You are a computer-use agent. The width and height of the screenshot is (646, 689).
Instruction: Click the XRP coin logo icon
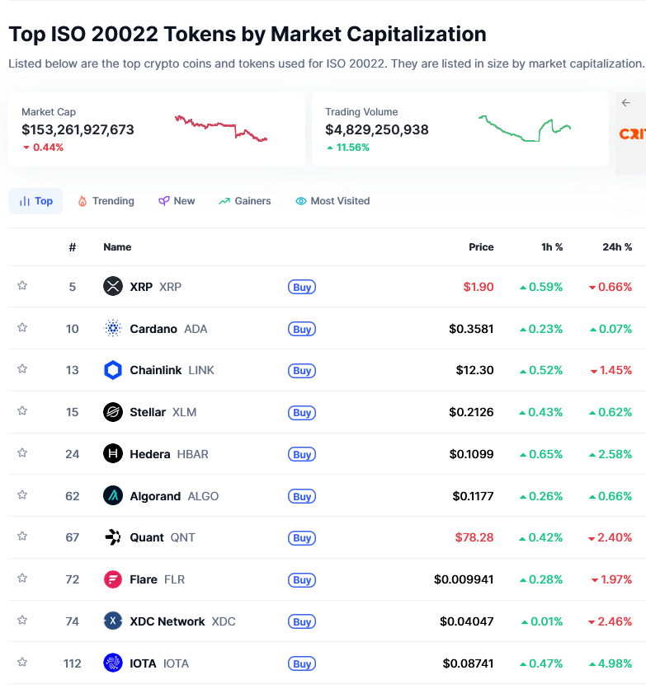coord(113,287)
